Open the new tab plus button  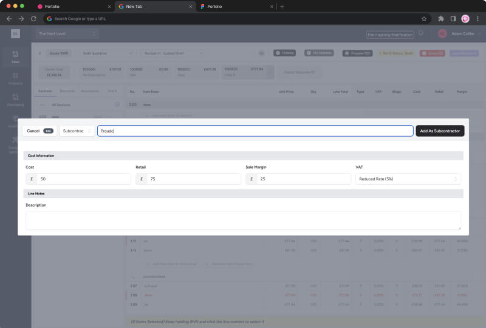[282, 6]
